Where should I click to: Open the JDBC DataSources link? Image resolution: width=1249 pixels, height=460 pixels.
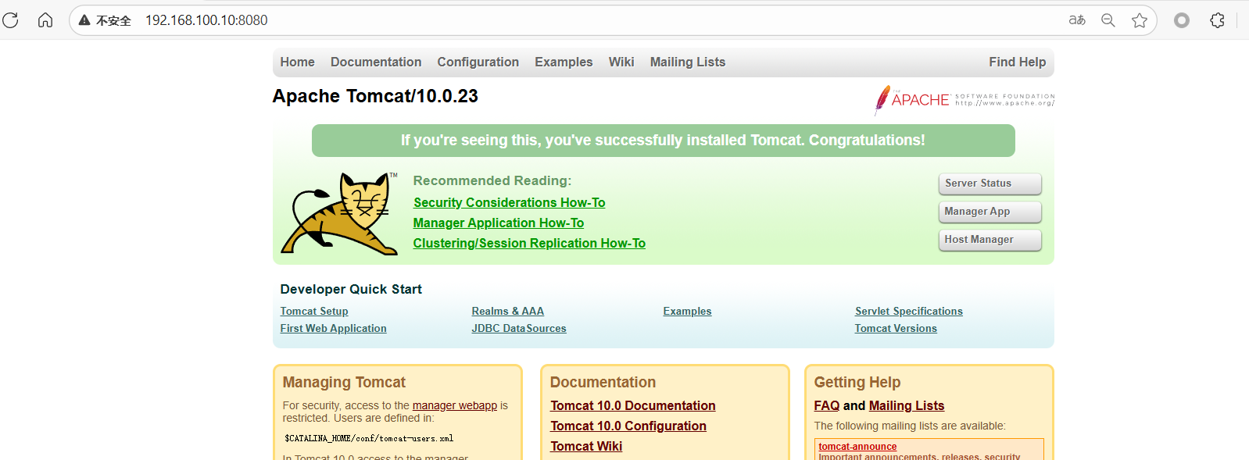click(519, 328)
